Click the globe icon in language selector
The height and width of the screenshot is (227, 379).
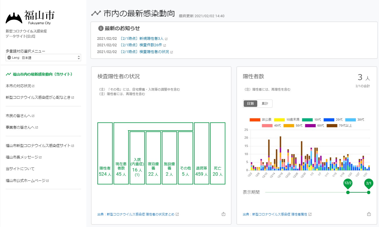click(x=9, y=58)
